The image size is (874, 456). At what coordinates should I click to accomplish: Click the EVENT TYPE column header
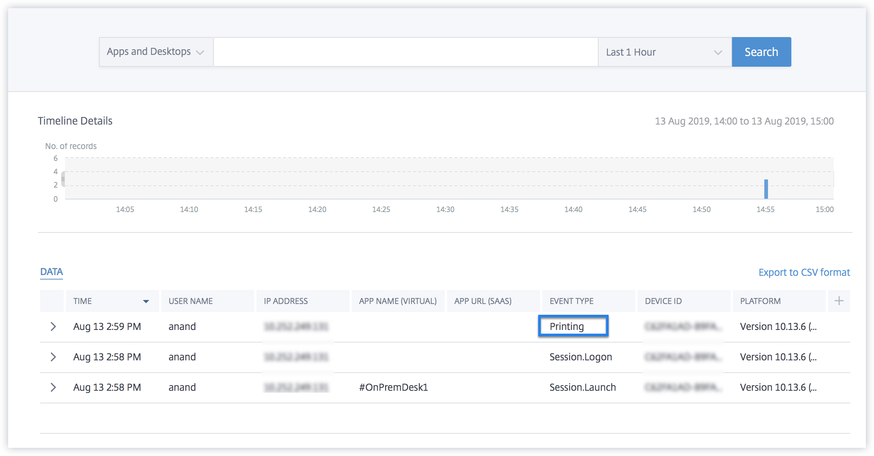click(572, 301)
